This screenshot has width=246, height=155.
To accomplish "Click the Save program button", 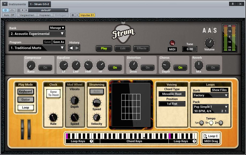I will (x=47, y=42).
